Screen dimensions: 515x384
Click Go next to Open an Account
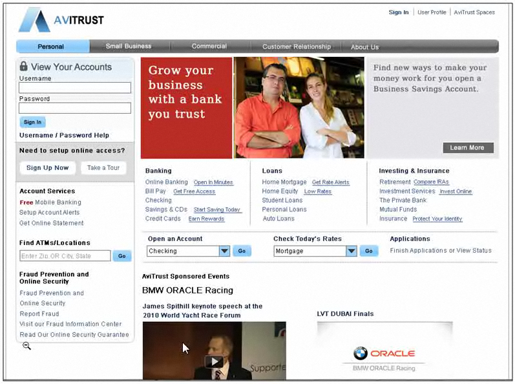click(242, 251)
